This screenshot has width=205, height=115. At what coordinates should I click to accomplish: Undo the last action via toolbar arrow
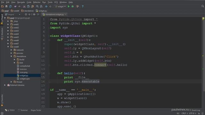click(x=15, y=6)
